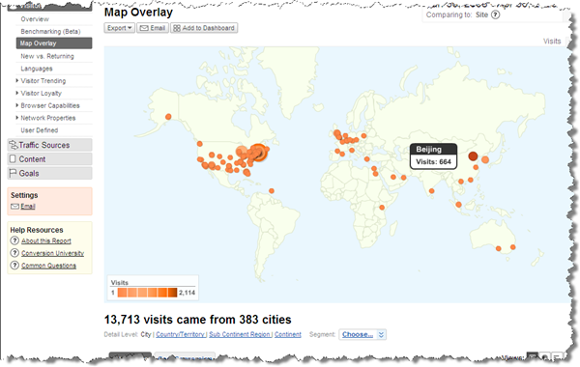Click the Email button in toolbar

(153, 28)
